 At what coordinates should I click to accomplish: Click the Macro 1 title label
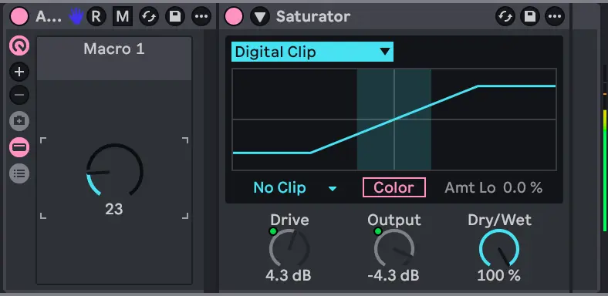click(114, 49)
